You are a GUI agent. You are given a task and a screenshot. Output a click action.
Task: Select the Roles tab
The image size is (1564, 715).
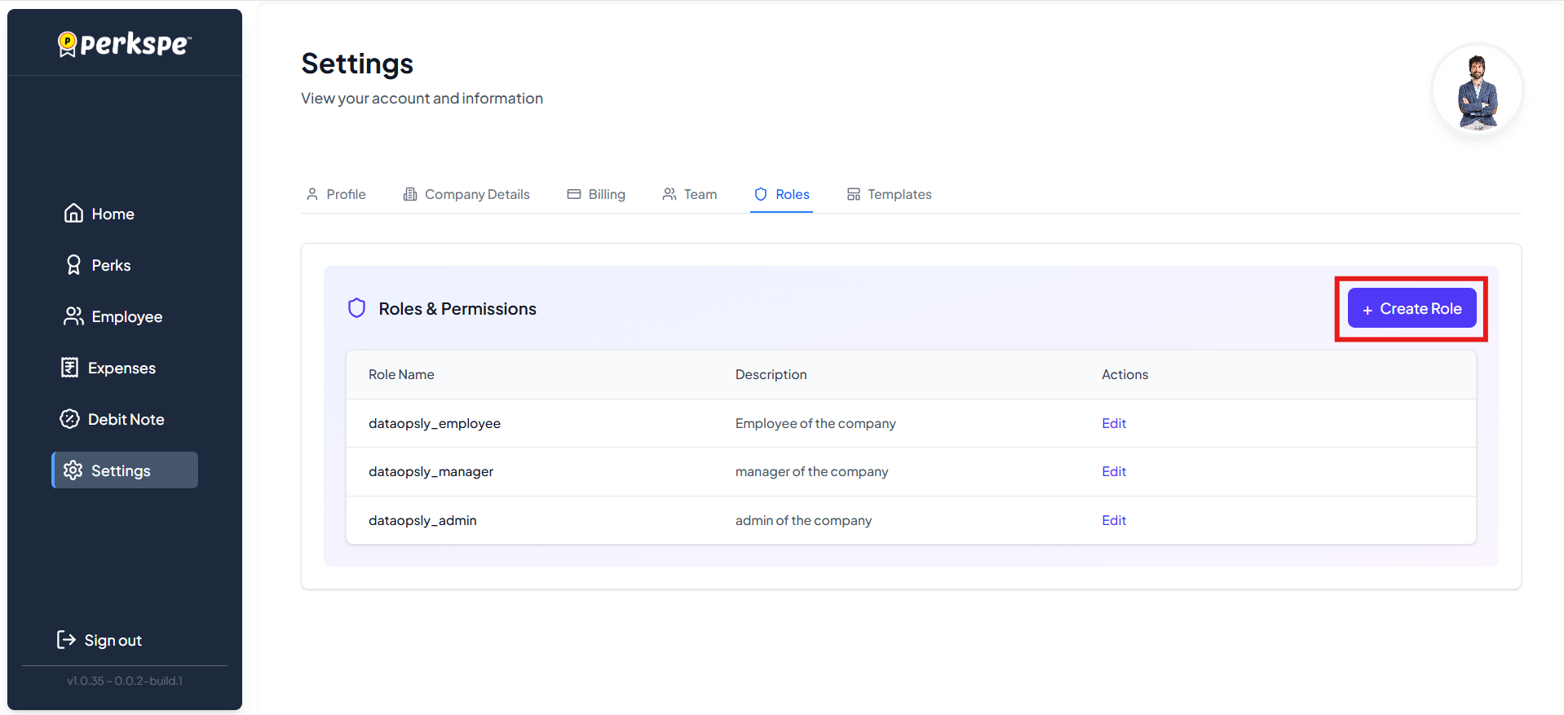point(781,194)
